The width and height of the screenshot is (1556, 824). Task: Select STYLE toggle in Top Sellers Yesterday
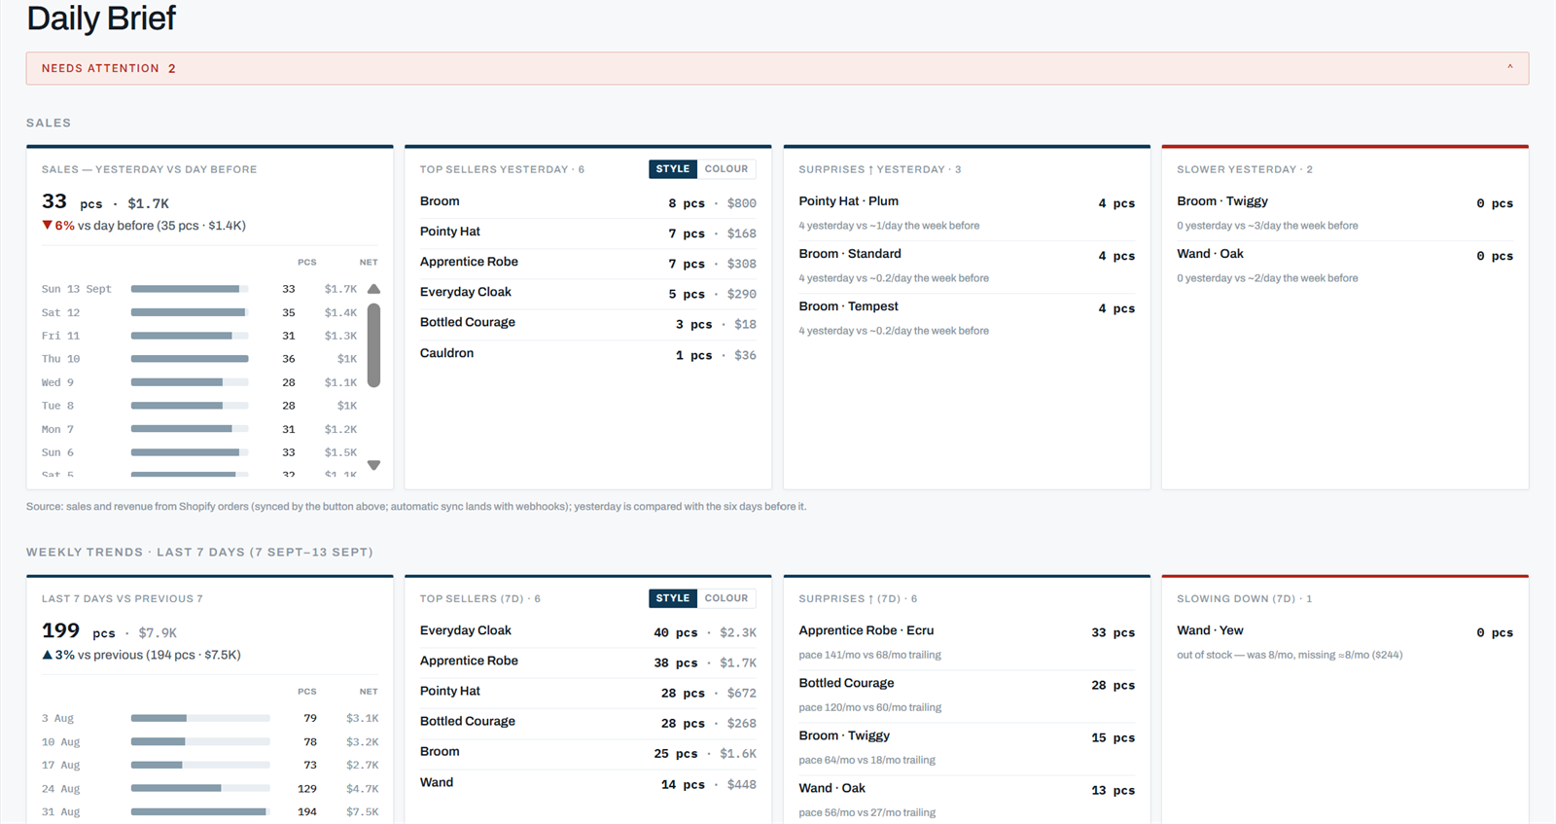click(x=673, y=169)
